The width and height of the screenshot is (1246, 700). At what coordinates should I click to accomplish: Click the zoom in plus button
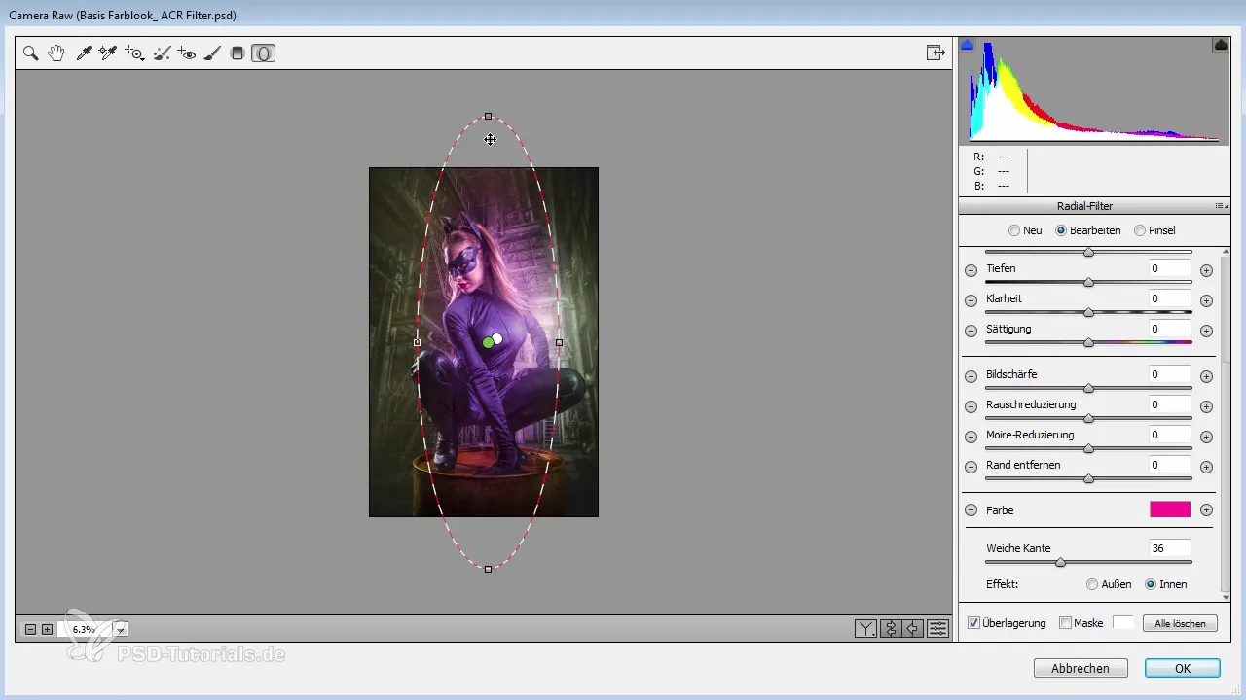click(x=47, y=629)
